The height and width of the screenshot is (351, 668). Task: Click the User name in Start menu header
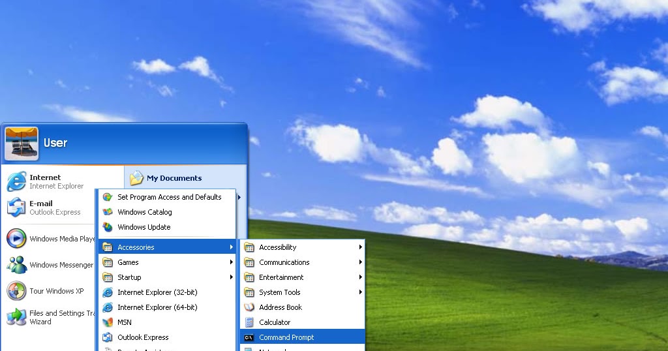pos(55,143)
